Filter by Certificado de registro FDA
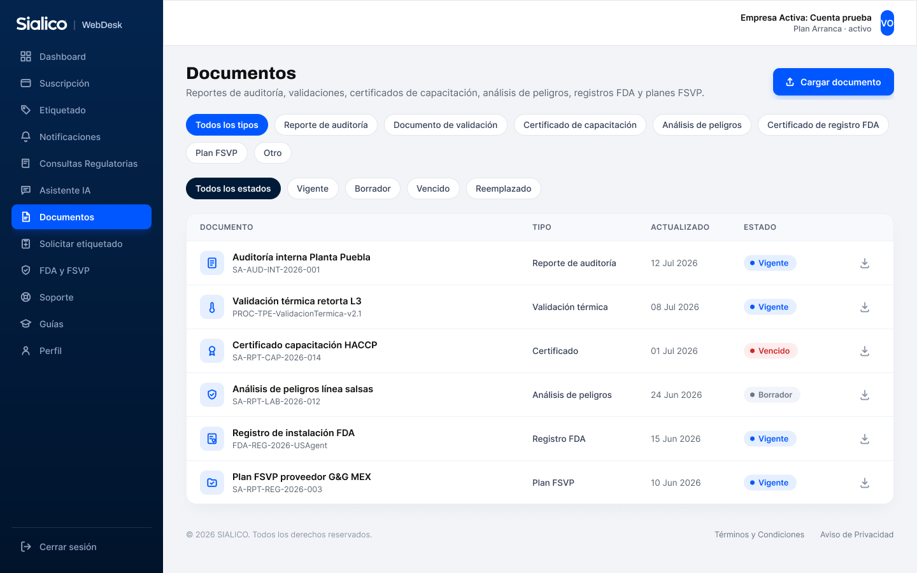This screenshot has height=573, width=917. coord(823,125)
